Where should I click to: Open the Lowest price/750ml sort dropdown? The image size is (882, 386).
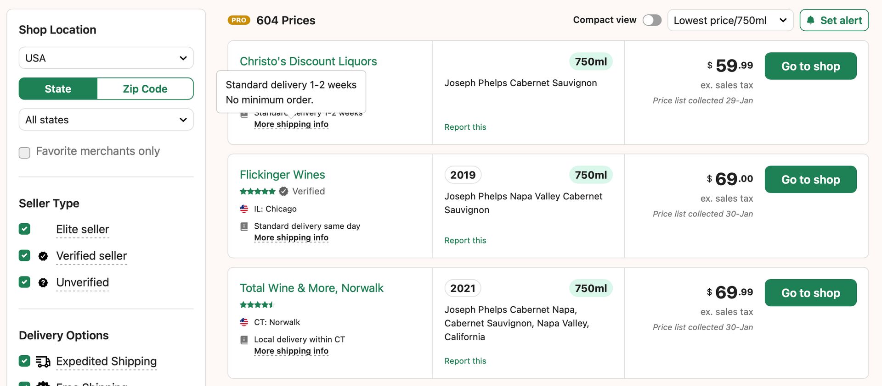point(730,21)
